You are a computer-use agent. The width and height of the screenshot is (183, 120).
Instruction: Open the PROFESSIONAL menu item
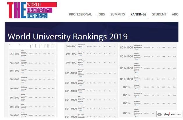click(x=80, y=14)
